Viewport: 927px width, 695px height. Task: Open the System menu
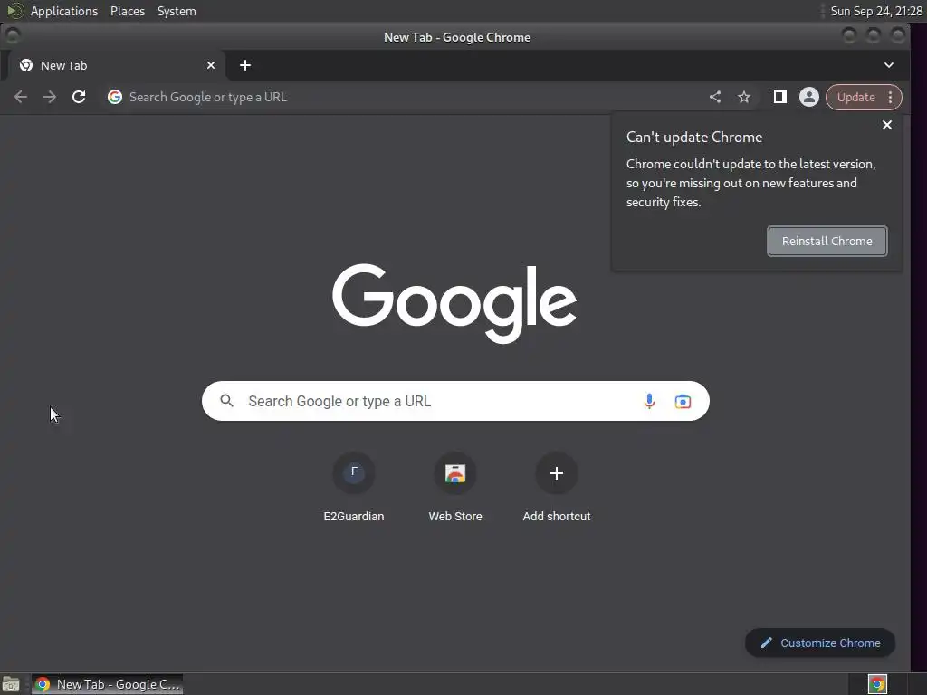pyautogui.click(x=177, y=11)
